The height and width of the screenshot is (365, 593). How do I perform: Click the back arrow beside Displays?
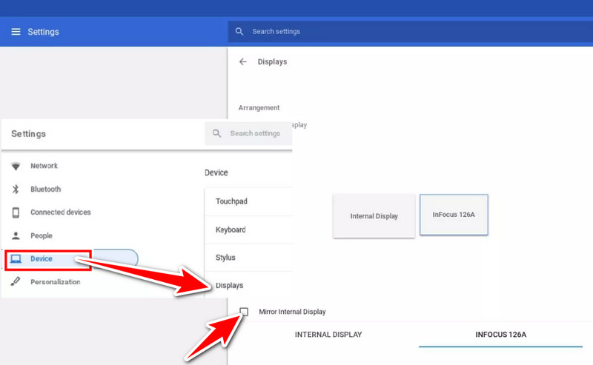point(242,62)
